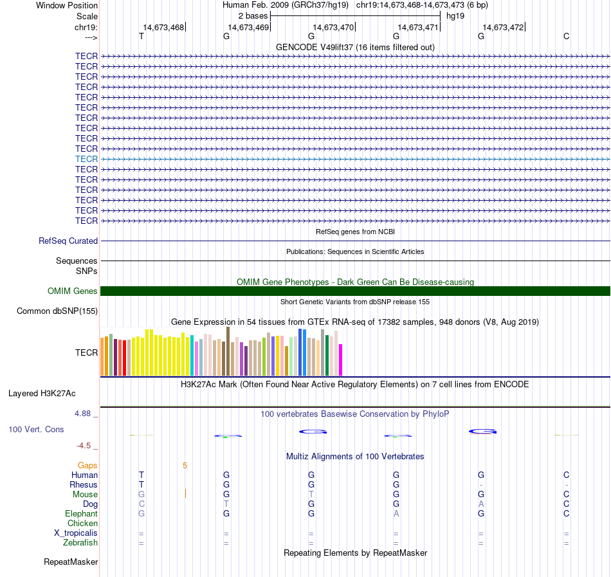Screen dimensions: 611x577
Task: Click the Gene Expression in 54 tissues title
Action: 355,322
